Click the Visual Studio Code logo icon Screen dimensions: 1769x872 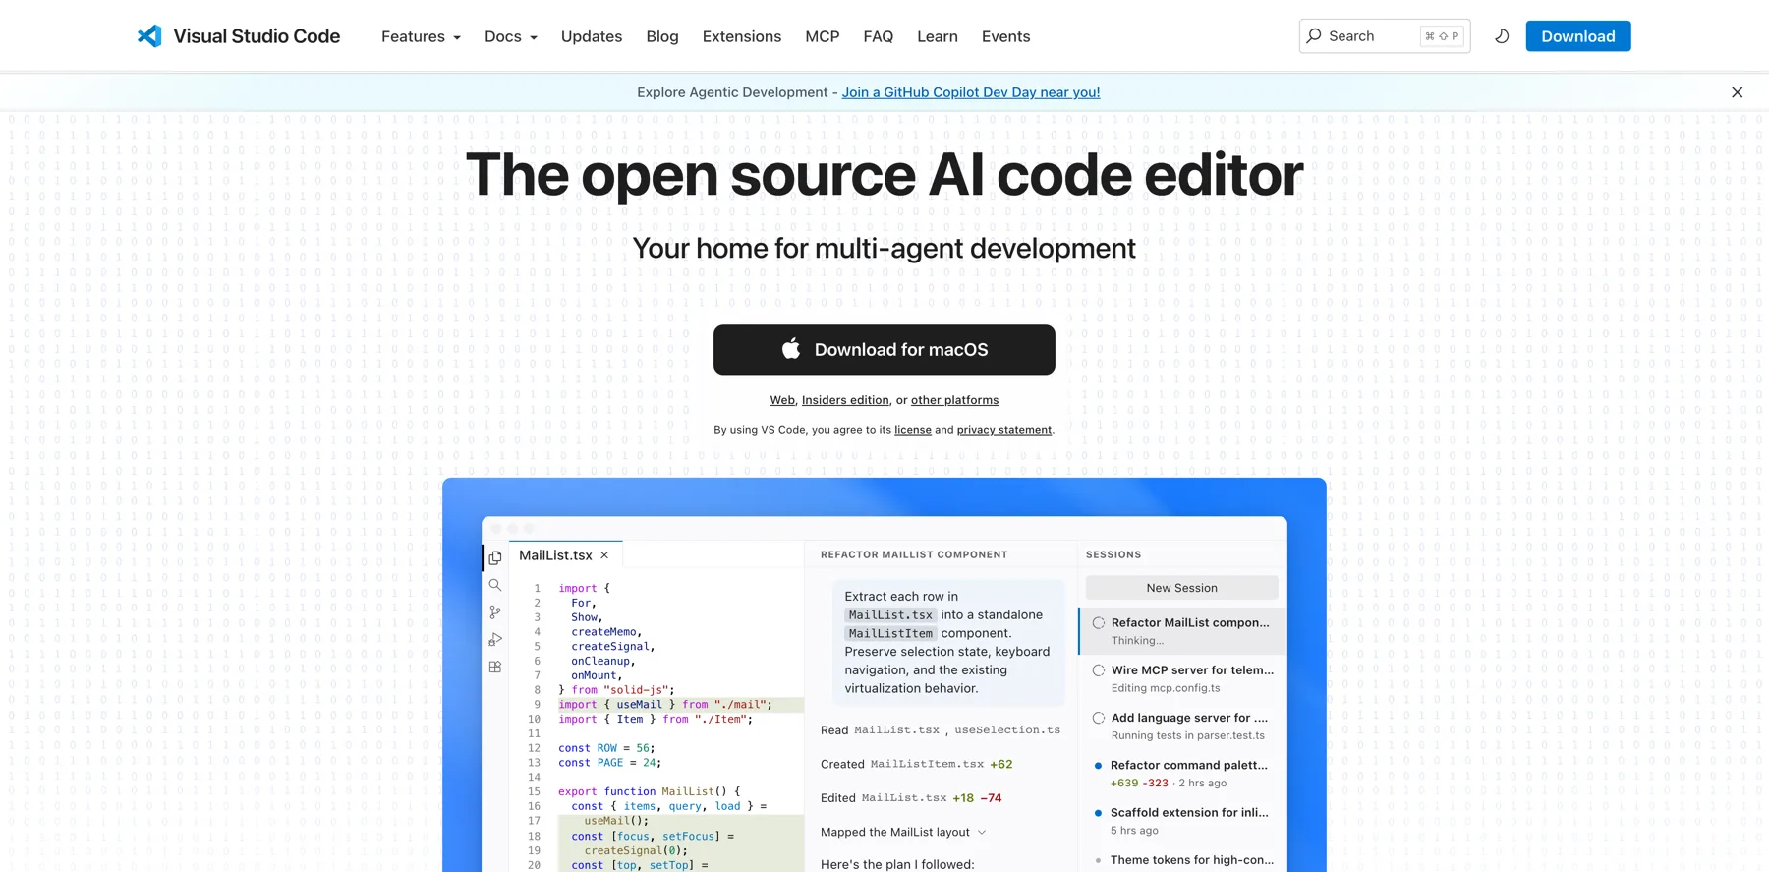(x=149, y=36)
